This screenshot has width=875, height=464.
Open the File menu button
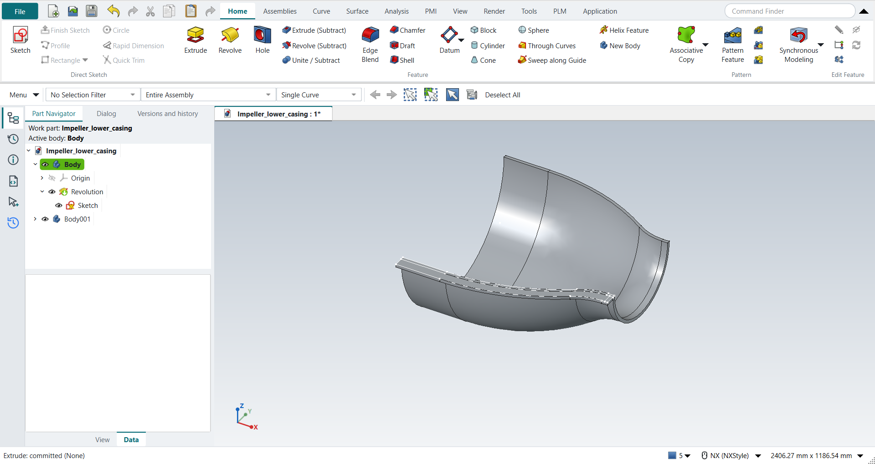click(20, 11)
